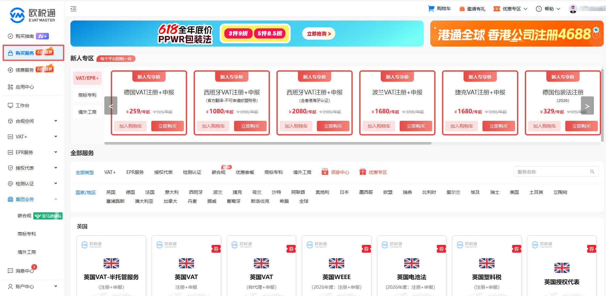Select the 商标专利 newcomer tab
The height and width of the screenshot is (296, 606).
87,95
